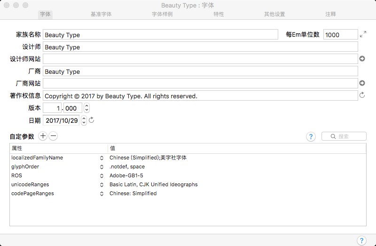376x246 pixels.
Task: Open the manufacturer website arrow icon
Action: (x=362, y=83)
